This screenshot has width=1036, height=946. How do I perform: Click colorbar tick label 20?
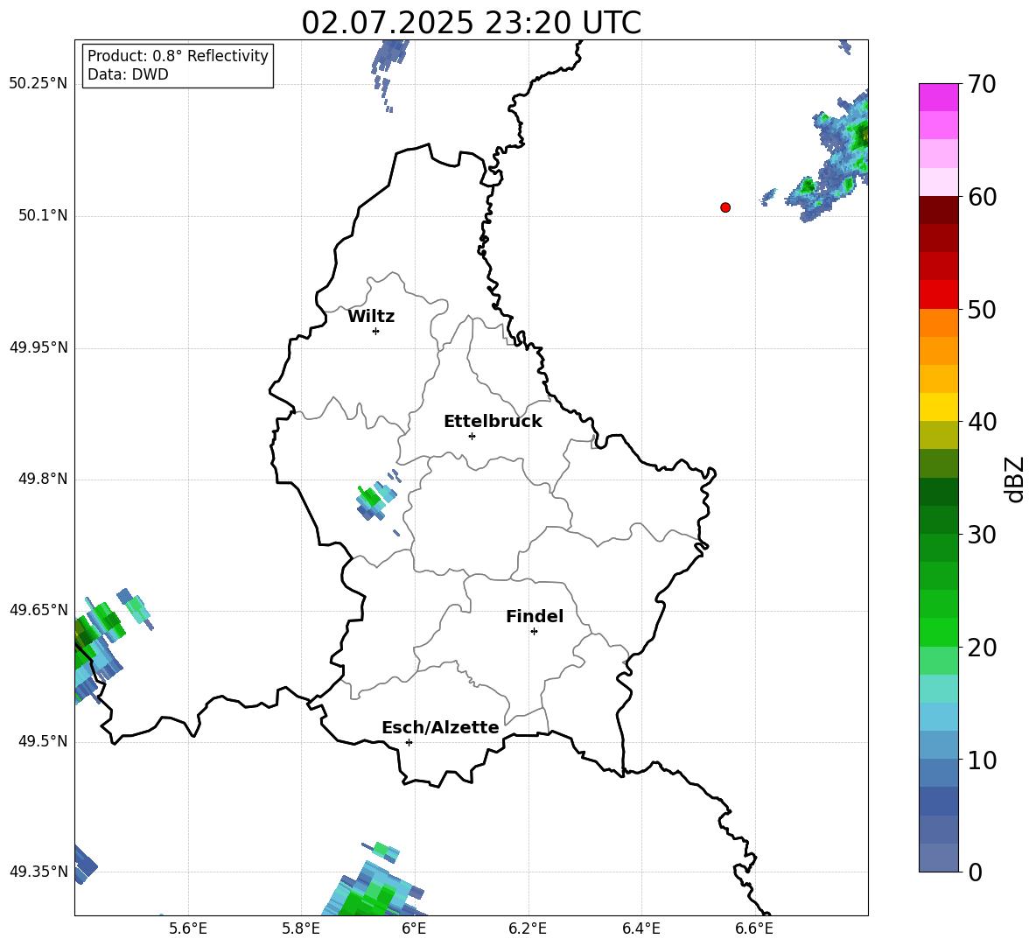[x=982, y=648]
